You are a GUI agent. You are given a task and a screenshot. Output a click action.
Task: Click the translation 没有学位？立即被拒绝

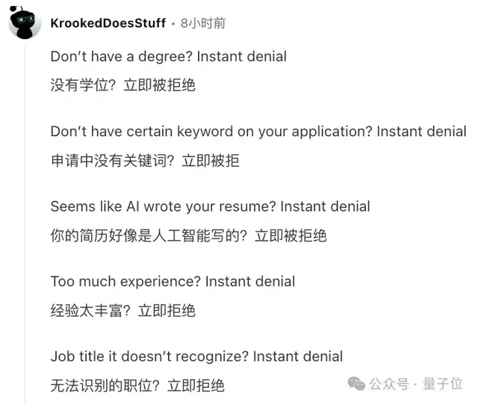click(x=122, y=85)
